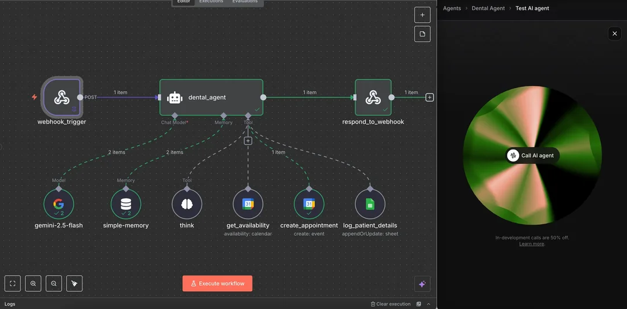Add a node after respond_to_webhook
The height and width of the screenshot is (309, 627).
[x=430, y=97]
